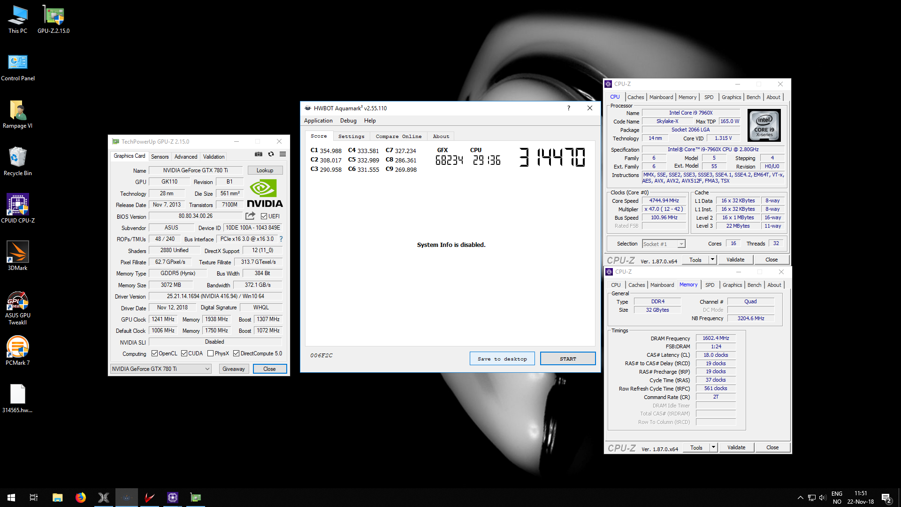
Task: Toggle UEFI checkbox in GPU-Z
Action: click(264, 216)
